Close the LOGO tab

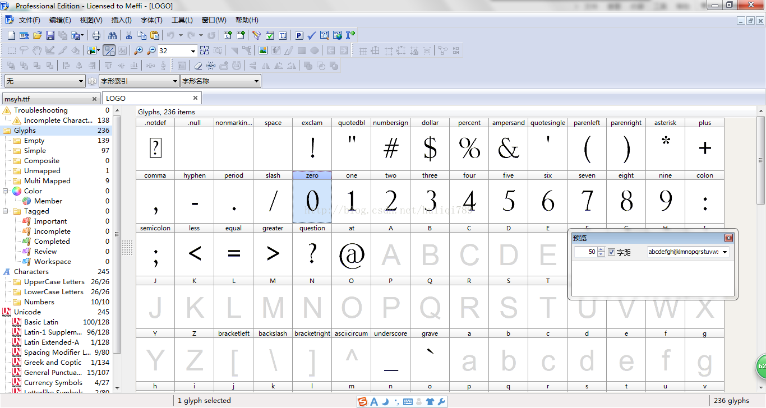coord(195,98)
